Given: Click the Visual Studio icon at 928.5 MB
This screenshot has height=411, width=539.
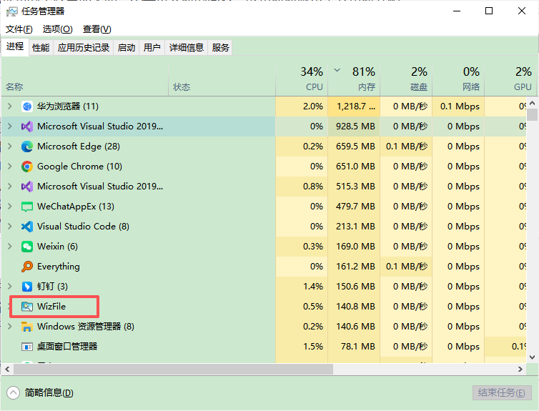Looking at the screenshot, I should pos(27,127).
